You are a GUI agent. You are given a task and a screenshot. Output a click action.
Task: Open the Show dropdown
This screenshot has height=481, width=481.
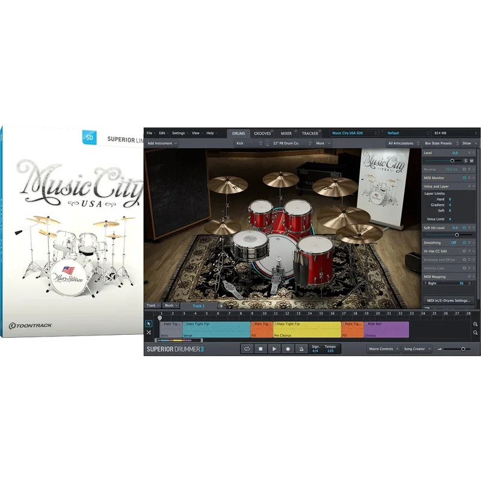tap(470, 143)
